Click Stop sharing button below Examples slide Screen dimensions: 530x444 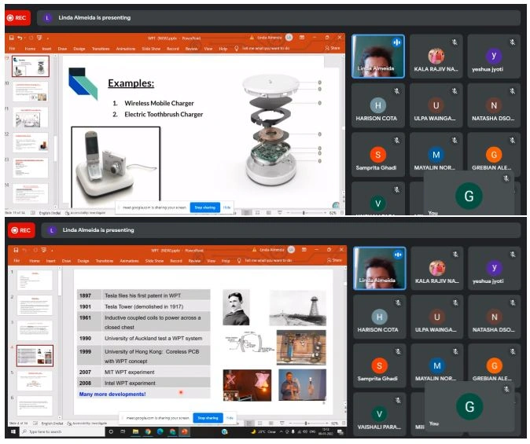(204, 207)
